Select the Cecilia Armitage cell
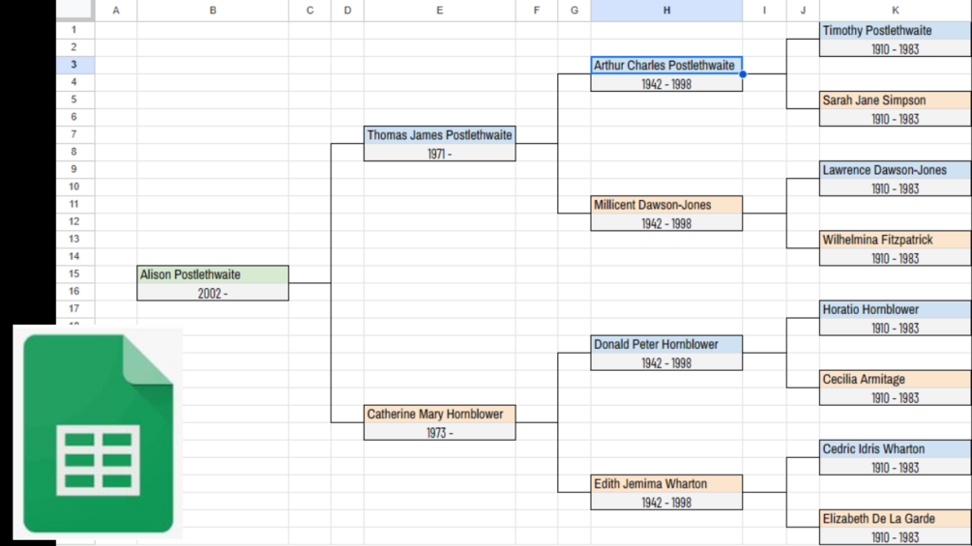Screen dimensions: 972x546 [895, 379]
